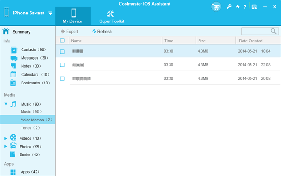Image resolution: width=281 pixels, height=176 pixels.
Task: Check the memo created at 20:08
Action: point(62,78)
